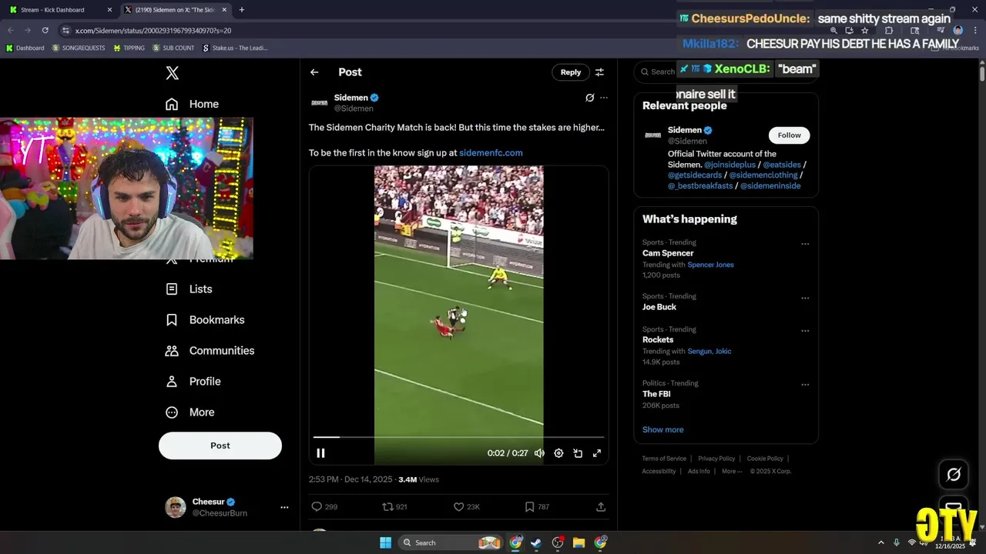The width and height of the screenshot is (986, 554).
Task: Mute the video using the speaker icon
Action: point(539,453)
